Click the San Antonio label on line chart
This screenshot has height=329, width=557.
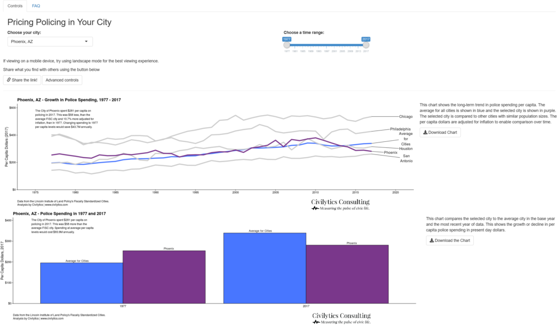(x=406, y=158)
